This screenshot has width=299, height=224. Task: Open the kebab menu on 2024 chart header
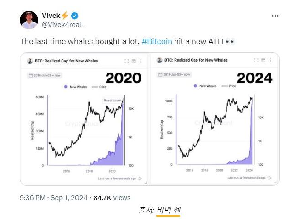270,61
